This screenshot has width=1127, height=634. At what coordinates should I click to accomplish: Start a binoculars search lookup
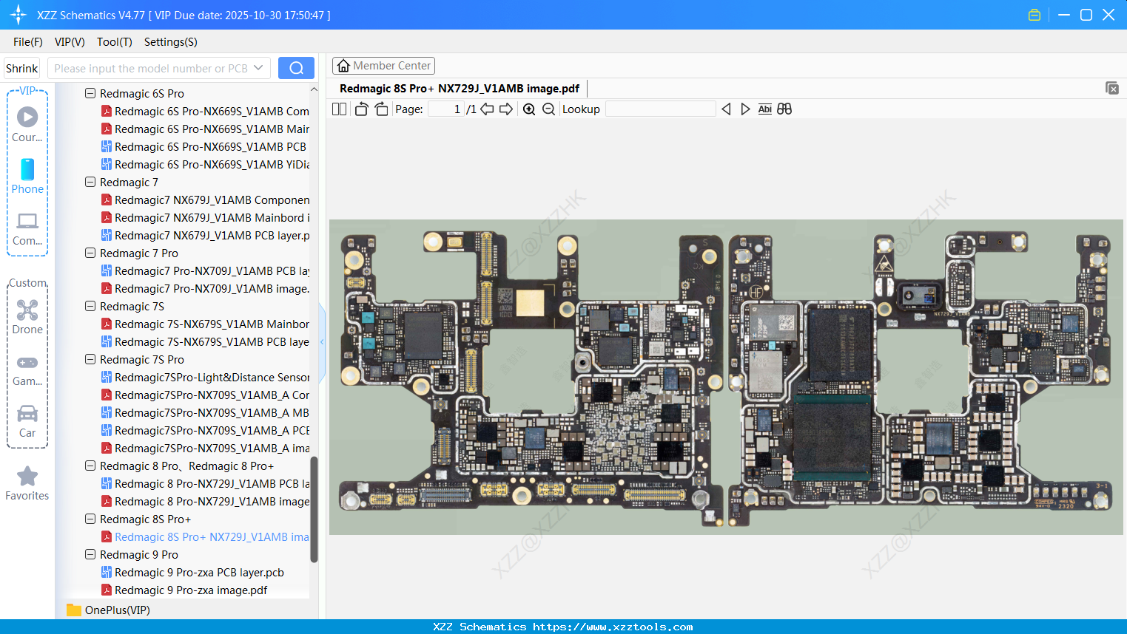(784, 109)
